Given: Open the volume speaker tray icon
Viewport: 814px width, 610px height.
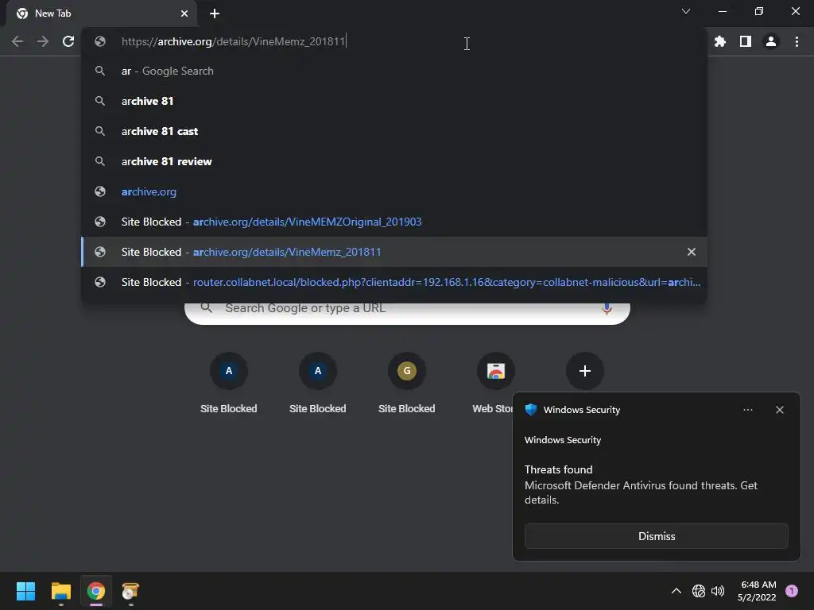Looking at the screenshot, I should tap(718, 591).
